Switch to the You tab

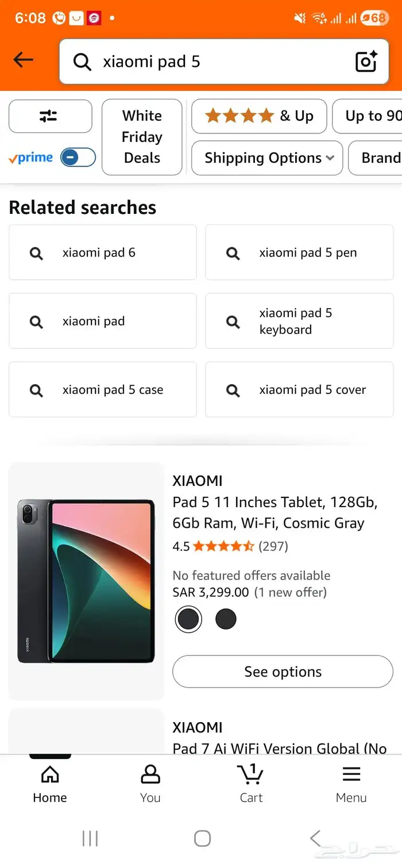(150, 782)
